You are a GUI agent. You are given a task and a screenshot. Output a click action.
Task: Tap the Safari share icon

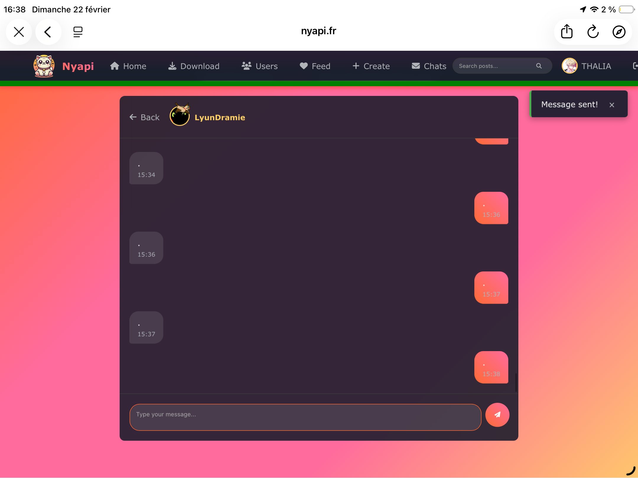tap(567, 32)
